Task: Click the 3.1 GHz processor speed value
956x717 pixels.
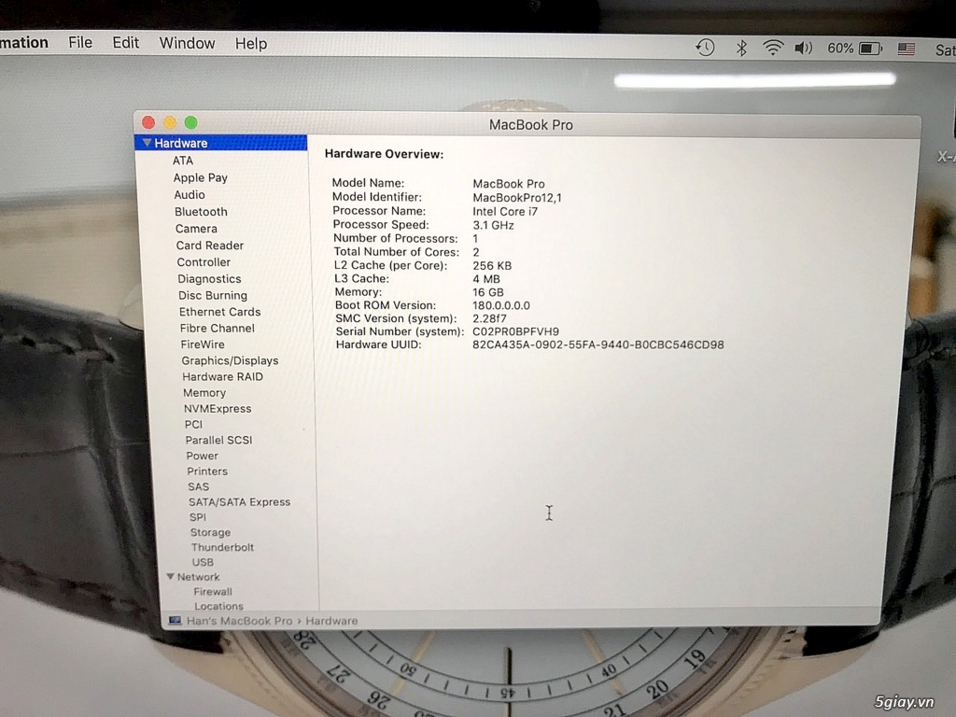Action: coord(493,225)
